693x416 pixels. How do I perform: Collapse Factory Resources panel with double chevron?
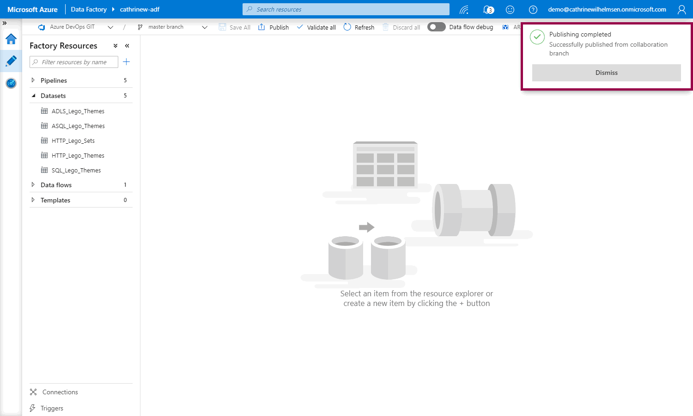(127, 46)
